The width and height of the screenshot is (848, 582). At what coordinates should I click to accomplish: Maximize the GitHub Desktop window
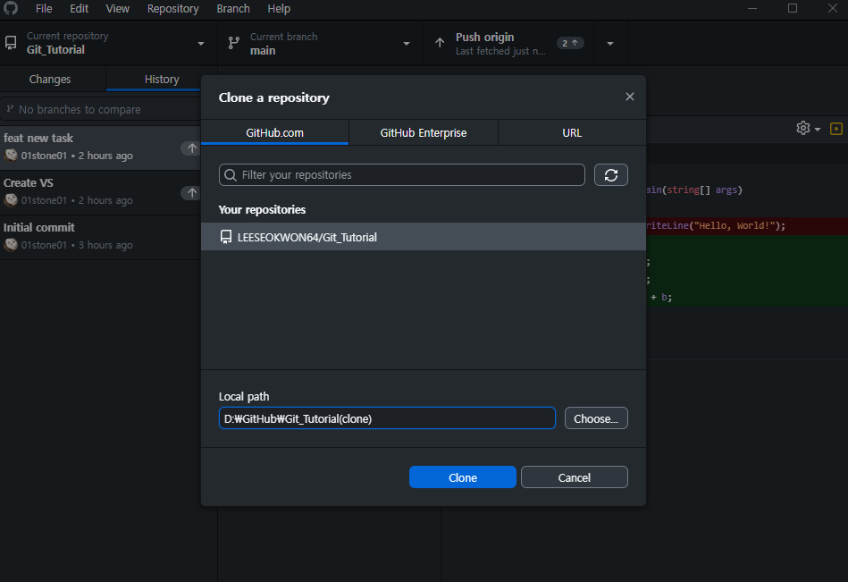click(793, 8)
